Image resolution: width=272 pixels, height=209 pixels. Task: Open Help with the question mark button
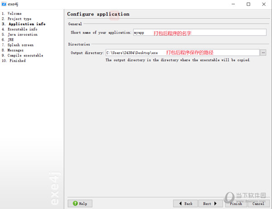click(x=80, y=204)
